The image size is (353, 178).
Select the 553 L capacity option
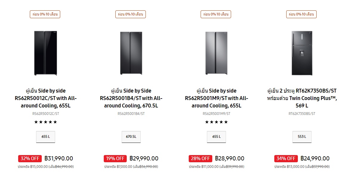(x=302, y=137)
